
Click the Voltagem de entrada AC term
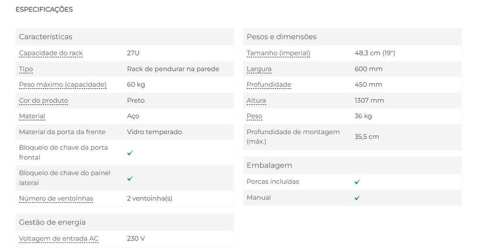pos(59,238)
